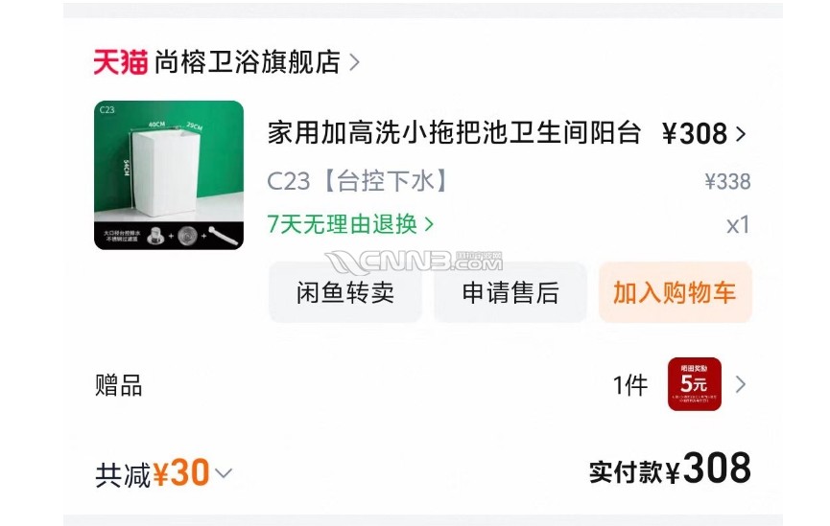Expand the 共减¥30 discount dropdown arrow
Viewport: 830px width, 526px height.
[x=224, y=472]
